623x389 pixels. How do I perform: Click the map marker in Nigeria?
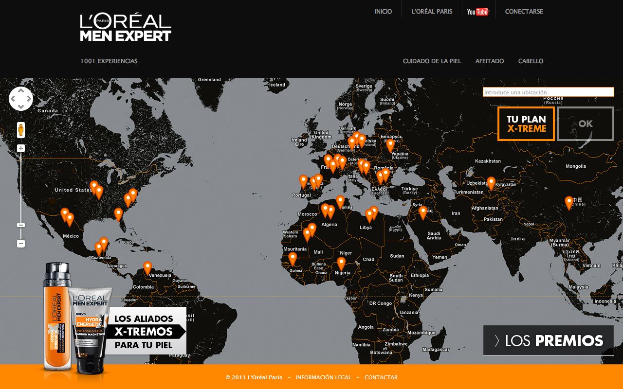(341, 264)
